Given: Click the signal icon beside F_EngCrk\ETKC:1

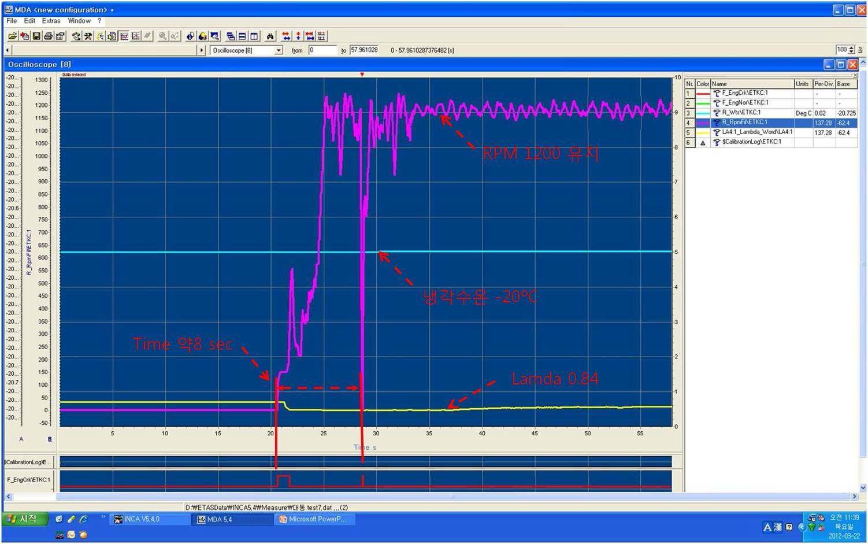Looking at the screenshot, I should tap(717, 93).
